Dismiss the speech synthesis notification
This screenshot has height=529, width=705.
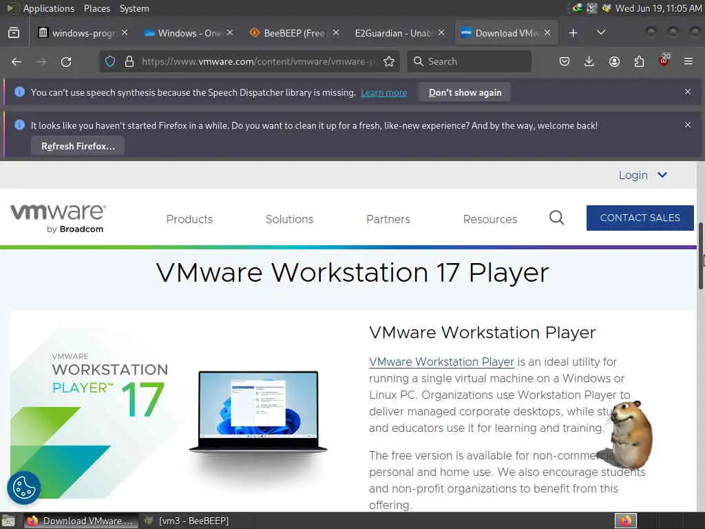coord(688,92)
